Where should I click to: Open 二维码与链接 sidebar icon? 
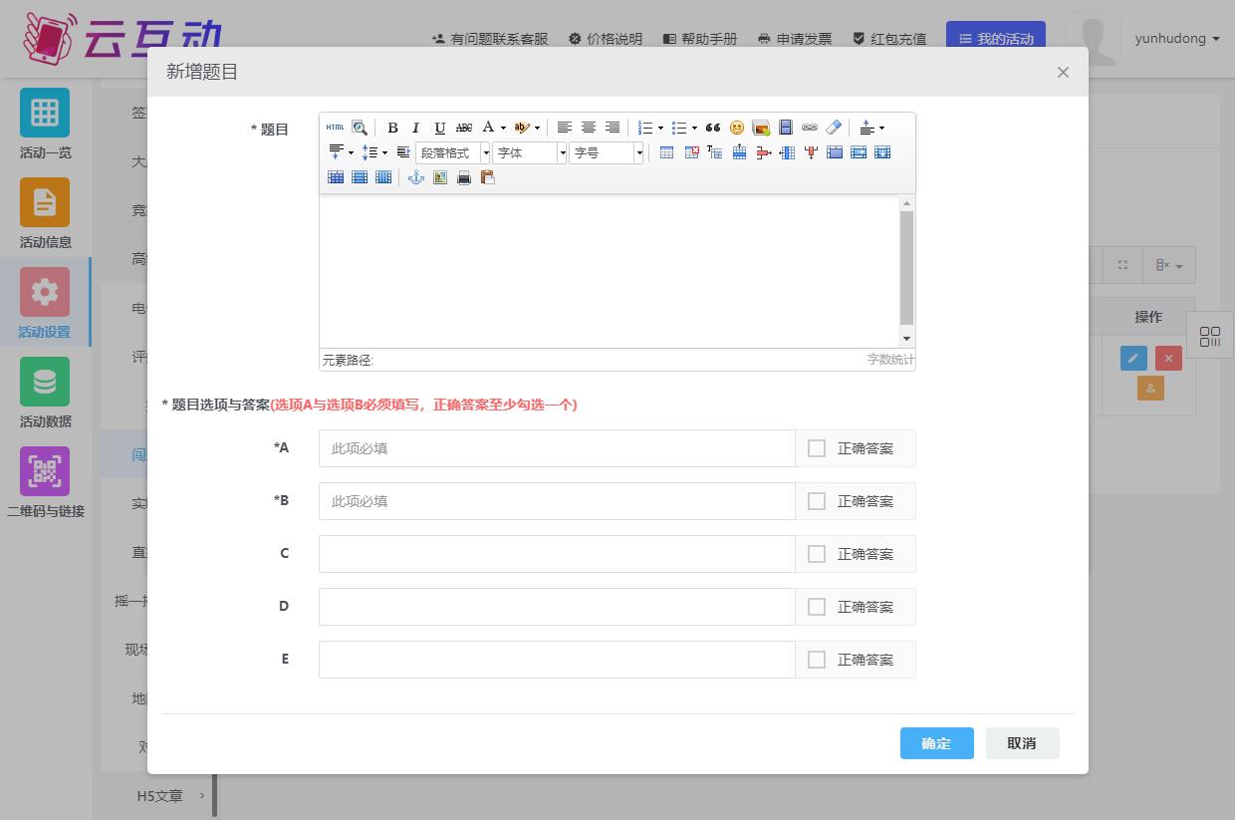45,471
